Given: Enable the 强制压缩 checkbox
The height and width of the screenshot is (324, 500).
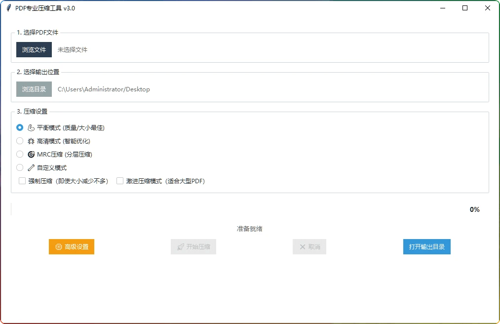Looking at the screenshot, I should pyautogui.click(x=22, y=181).
